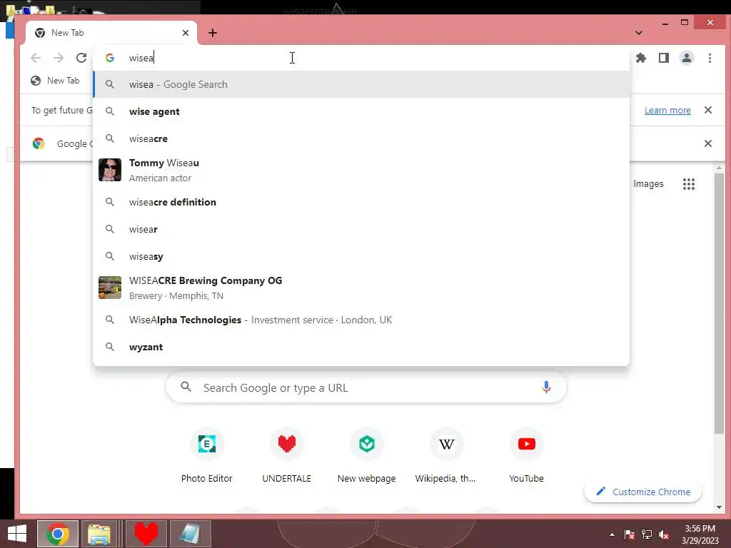This screenshot has width=731, height=548.
Task: Click the Chrome taskbar icon
Action: pyautogui.click(x=58, y=534)
